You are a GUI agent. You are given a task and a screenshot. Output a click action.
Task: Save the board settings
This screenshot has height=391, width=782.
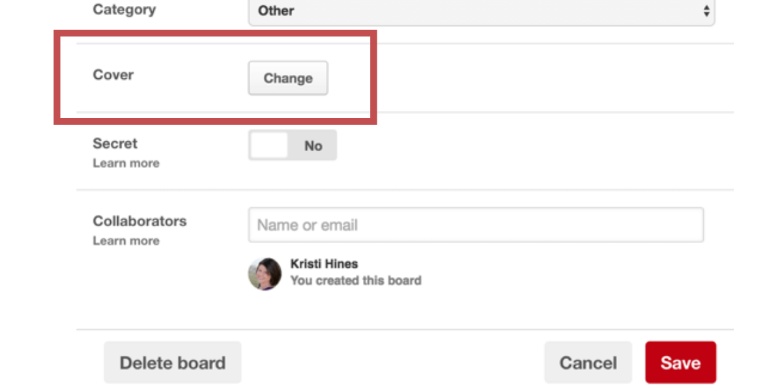(x=680, y=362)
